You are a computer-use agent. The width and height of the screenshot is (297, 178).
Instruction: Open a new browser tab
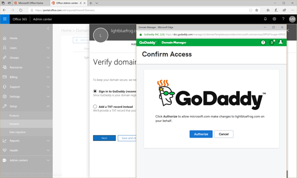pyautogui.click(x=91, y=3)
